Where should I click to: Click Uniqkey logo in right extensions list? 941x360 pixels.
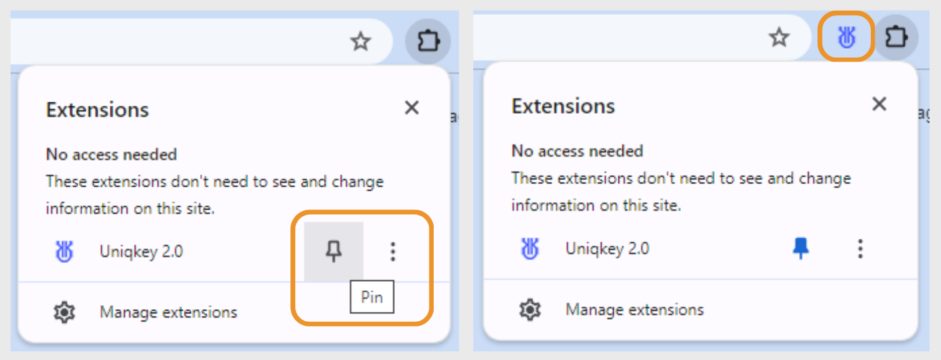530,249
